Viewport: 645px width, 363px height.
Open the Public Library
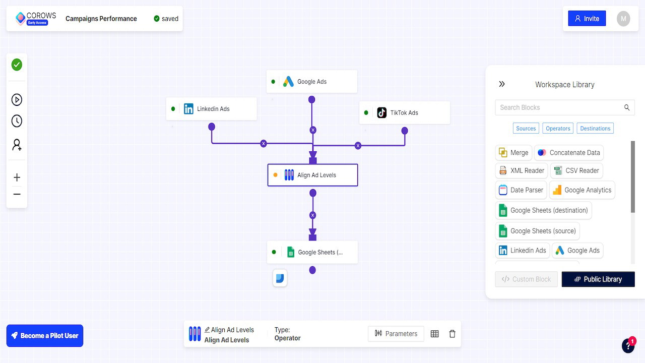click(x=598, y=279)
